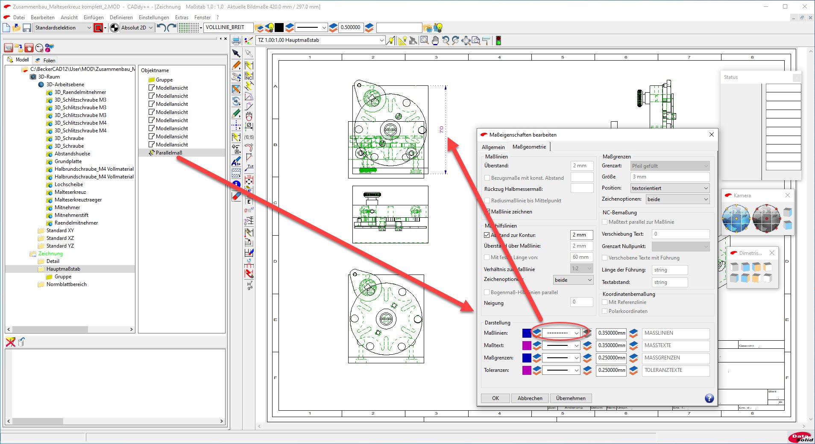Open the Position 'textorientiert' dropdown
The image size is (815, 444).
[x=670, y=188]
